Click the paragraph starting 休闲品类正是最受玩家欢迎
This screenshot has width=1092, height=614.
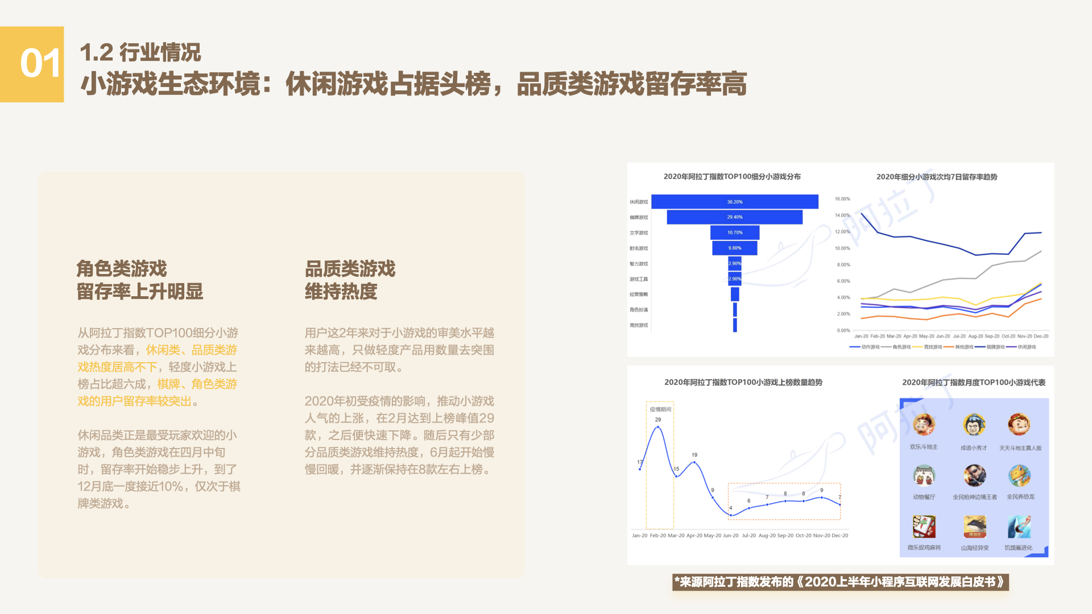[159, 469]
